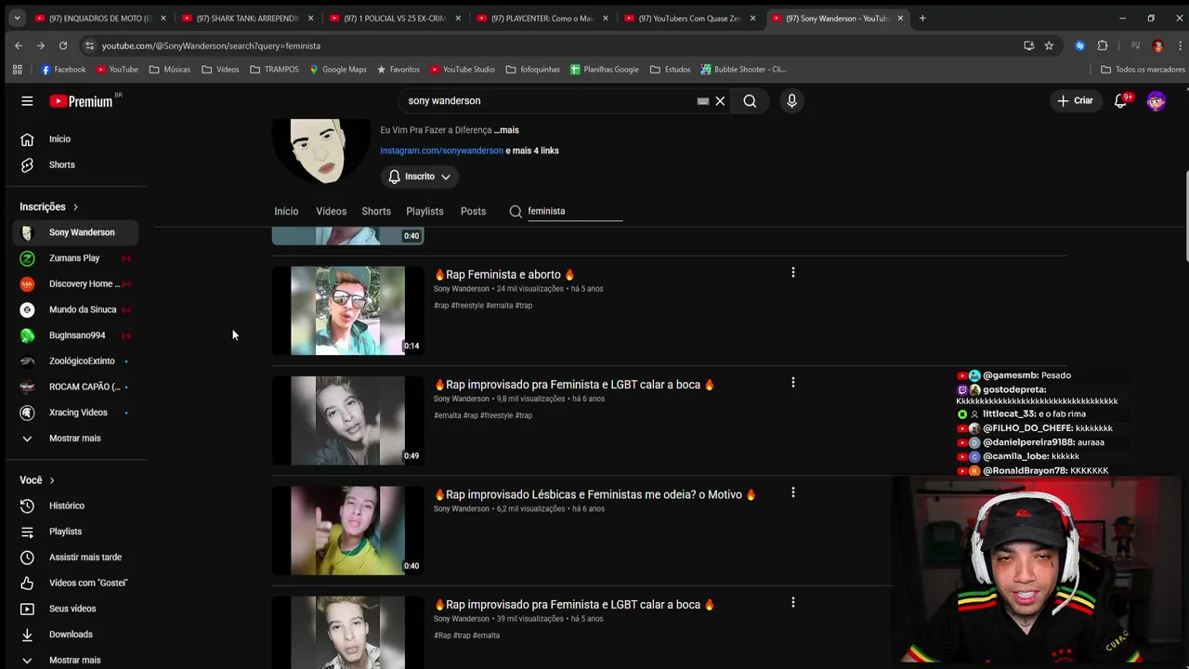Go to YouTube Premium home logo
1189x669 pixels.
coord(82,101)
